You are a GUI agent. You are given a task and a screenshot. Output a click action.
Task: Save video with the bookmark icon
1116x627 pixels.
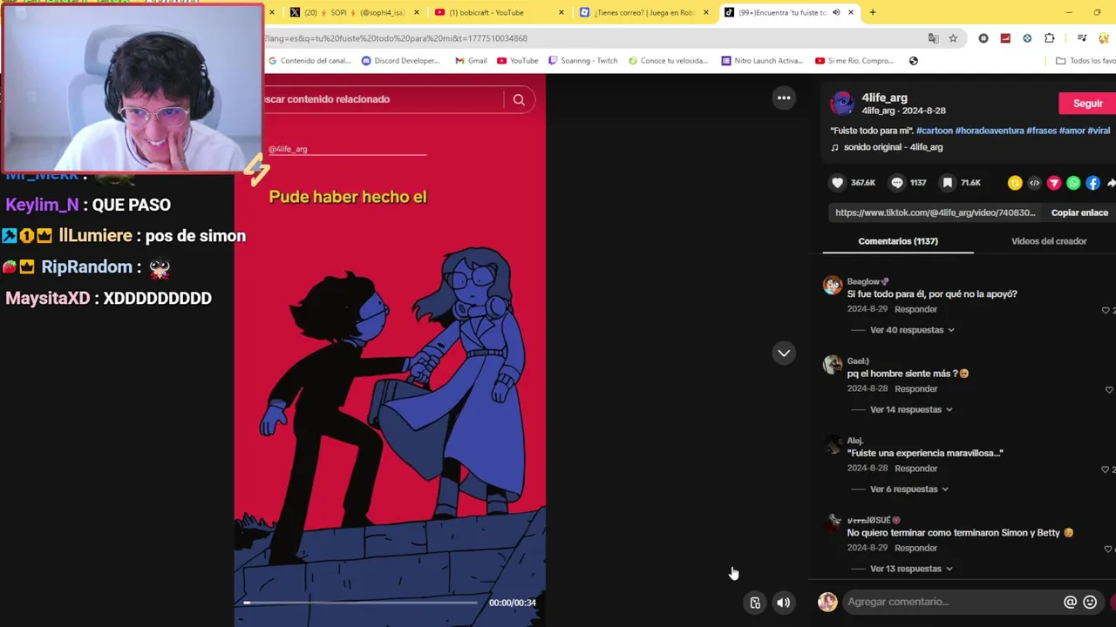[x=948, y=183]
